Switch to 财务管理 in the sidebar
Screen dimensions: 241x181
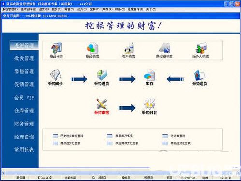click(24, 124)
